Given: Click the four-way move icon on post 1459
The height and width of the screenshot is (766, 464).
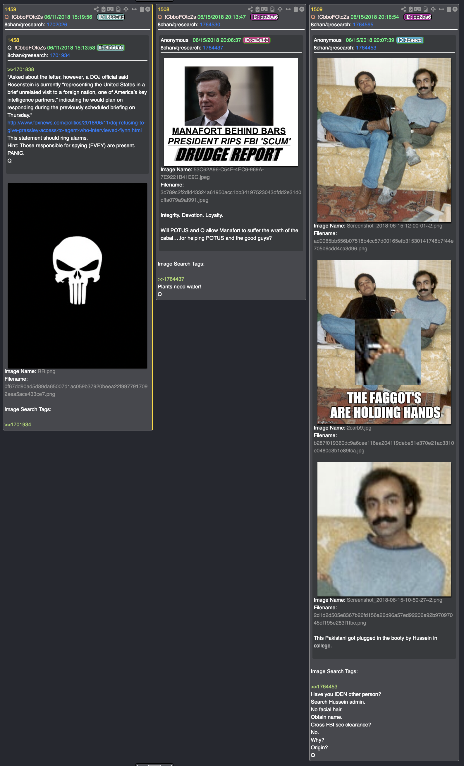Looking at the screenshot, I should pos(126,9).
